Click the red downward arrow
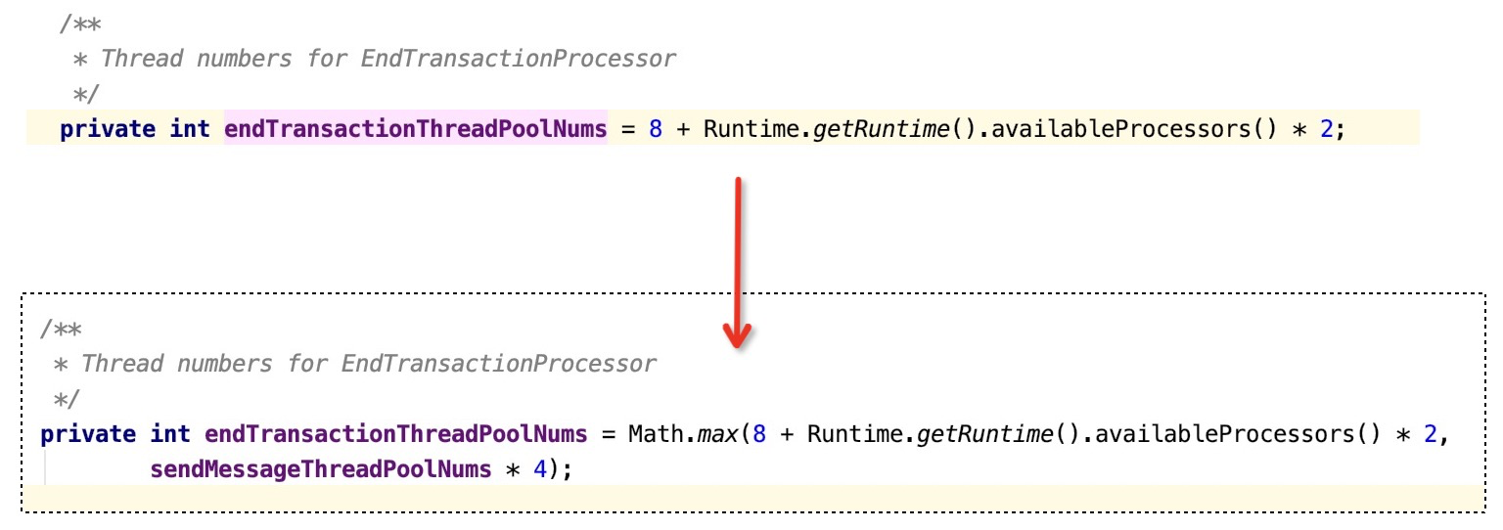Viewport: 1503px width, 530px height. tap(737, 263)
